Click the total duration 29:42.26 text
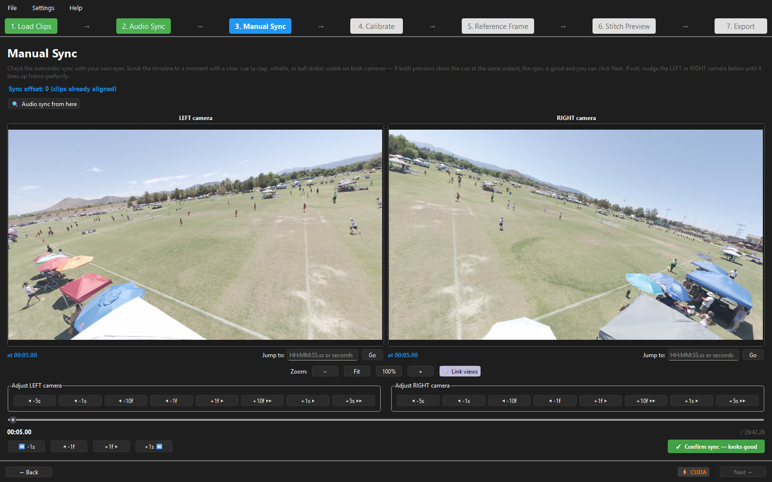Viewport: 772px width, 482px height. coord(753,432)
